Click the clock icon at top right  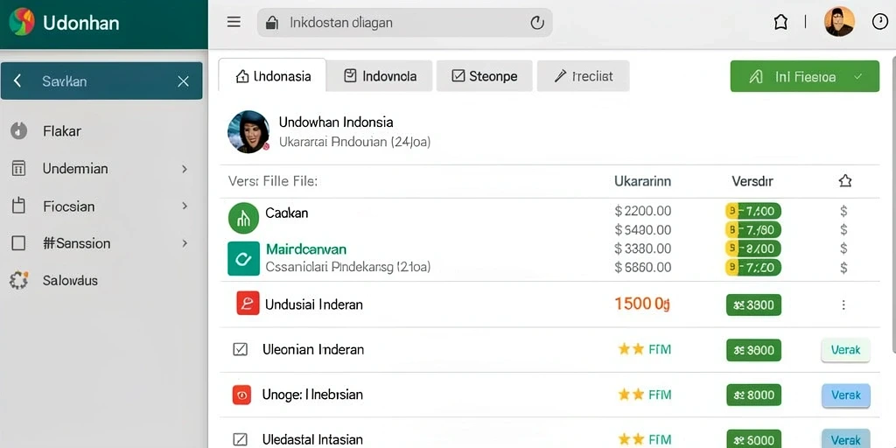(x=880, y=22)
